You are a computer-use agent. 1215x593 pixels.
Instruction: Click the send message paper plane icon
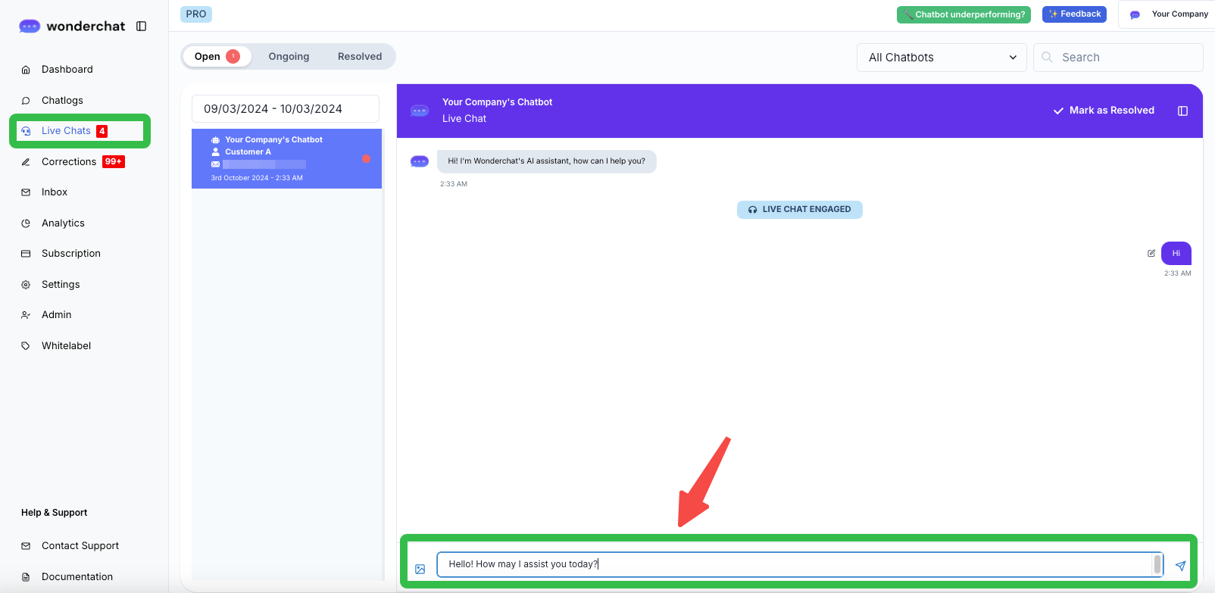[x=1180, y=566]
